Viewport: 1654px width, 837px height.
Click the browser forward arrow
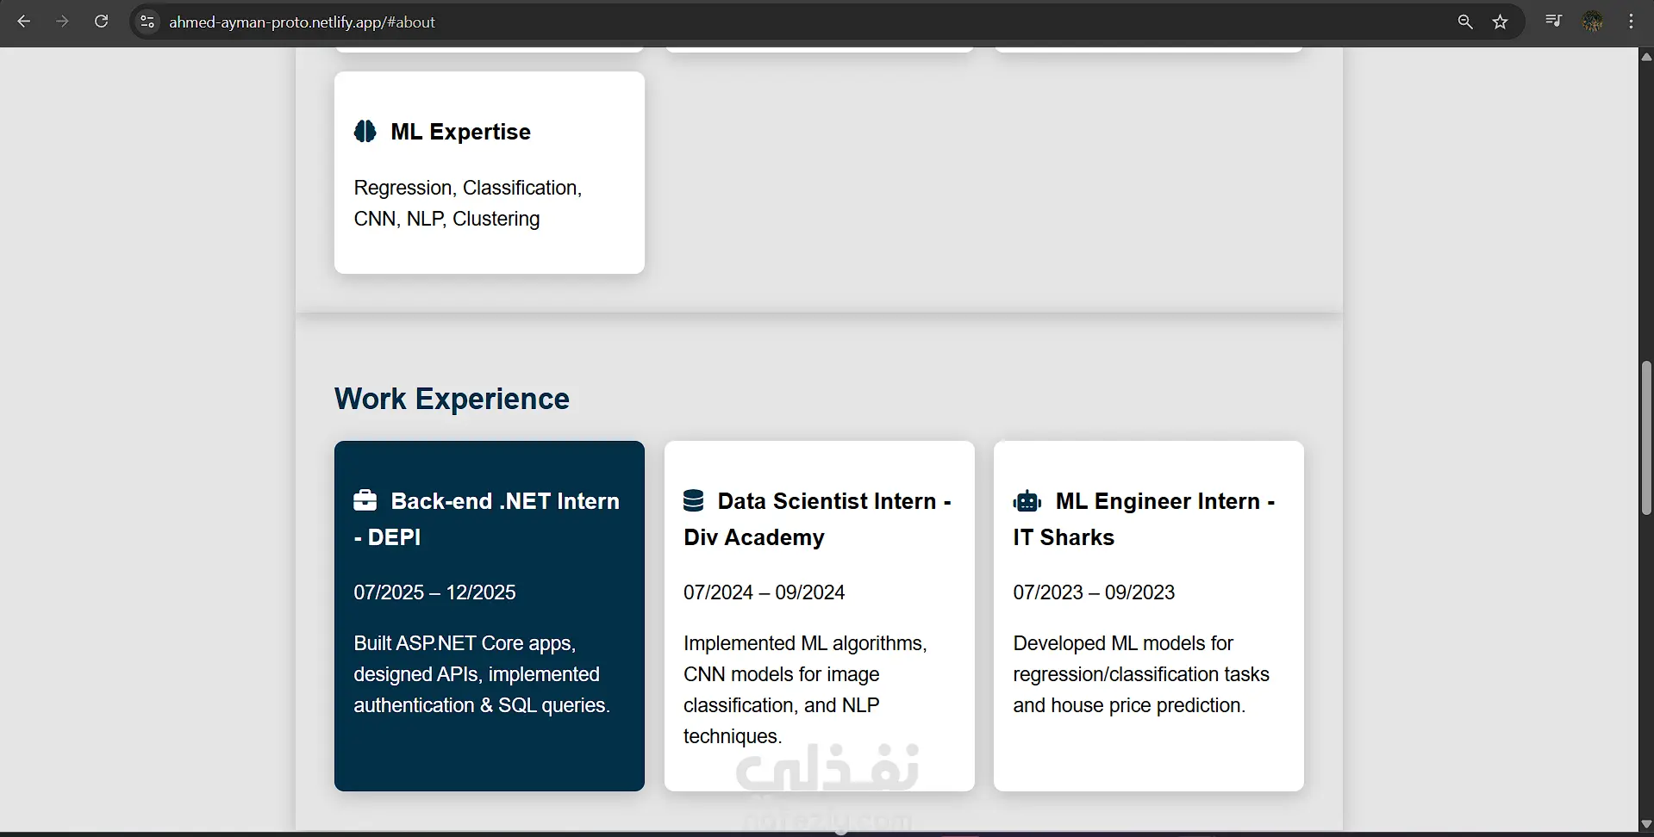point(62,22)
